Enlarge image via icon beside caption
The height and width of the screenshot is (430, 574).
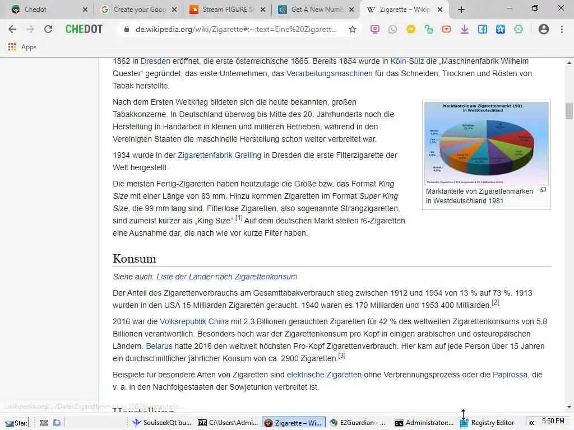(543, 190)
